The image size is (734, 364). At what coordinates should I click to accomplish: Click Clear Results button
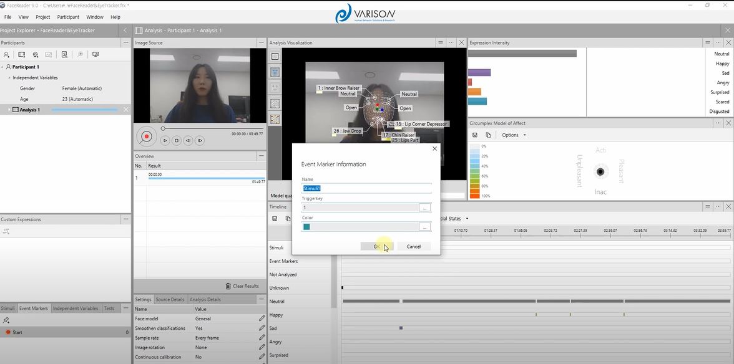242,286
